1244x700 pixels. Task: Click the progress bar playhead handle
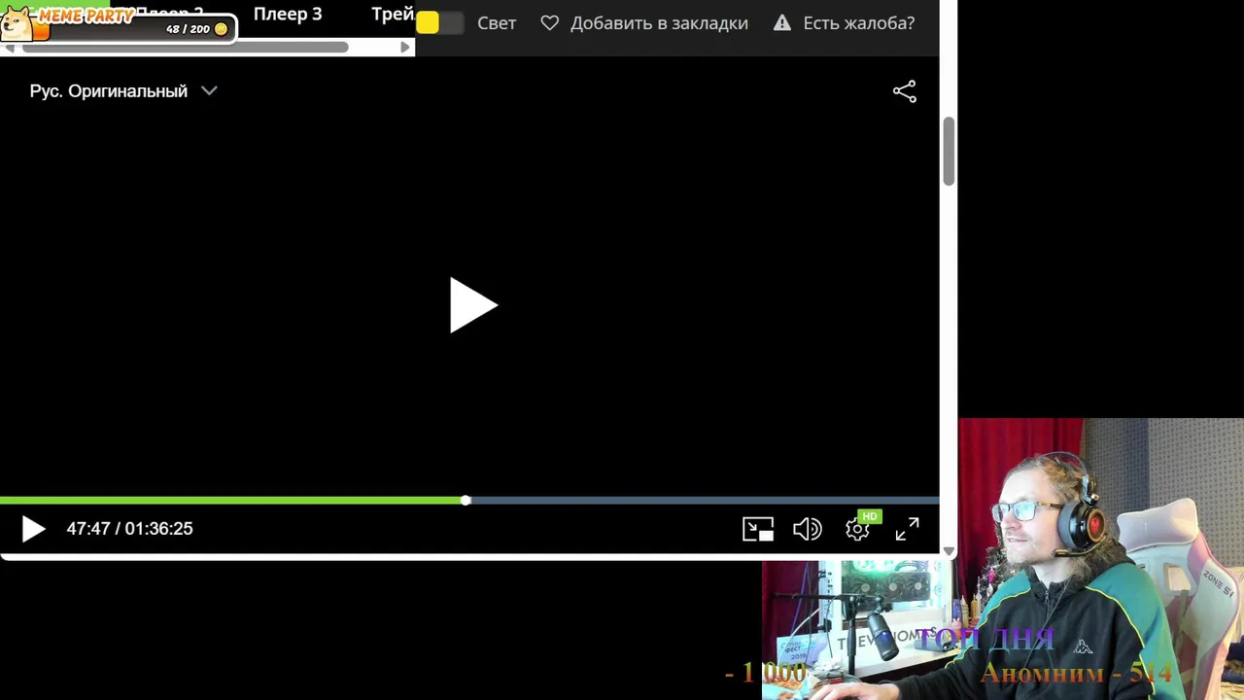466,501
